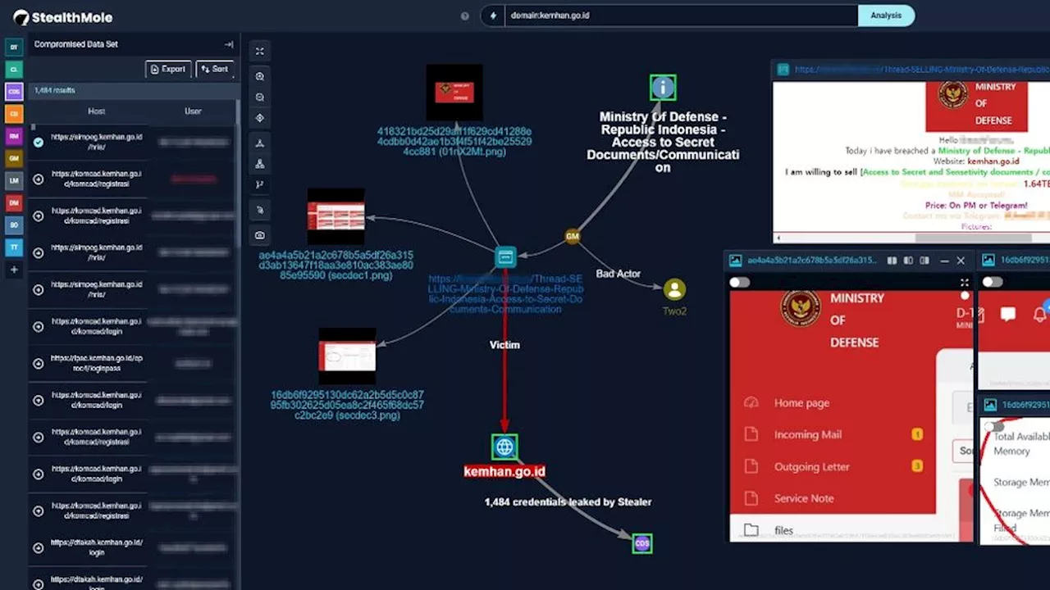This screenshot has height=590, width=1050.
Task: Take a graph screenshot with camera tool
Action: click(259, 235)
